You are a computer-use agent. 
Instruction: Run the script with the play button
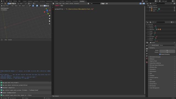tap(107, 4)
